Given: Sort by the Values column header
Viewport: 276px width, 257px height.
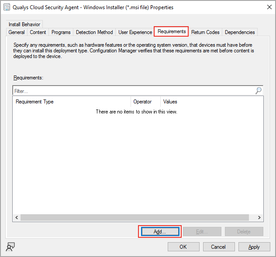Looking at the screenshot, I should (x=170, y=102).
